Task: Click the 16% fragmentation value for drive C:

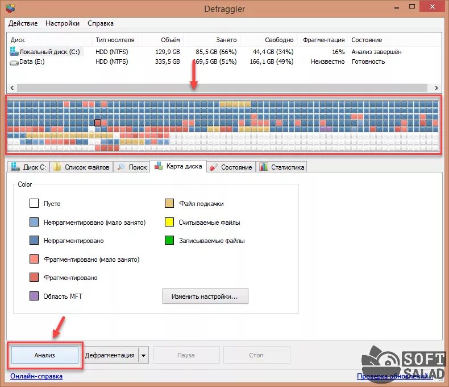Action: [338, 52]
